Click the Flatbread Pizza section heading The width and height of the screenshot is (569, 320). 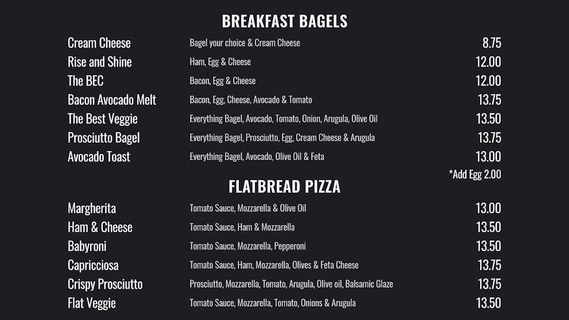(284, 187)
